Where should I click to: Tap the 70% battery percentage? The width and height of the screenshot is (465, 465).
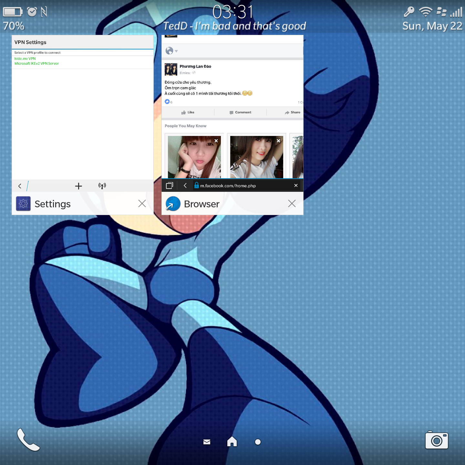[14, 26]
